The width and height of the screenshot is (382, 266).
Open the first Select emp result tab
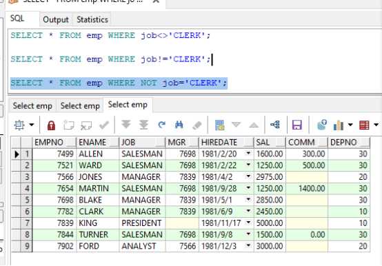pyautogui.click(x=32, y=106)
